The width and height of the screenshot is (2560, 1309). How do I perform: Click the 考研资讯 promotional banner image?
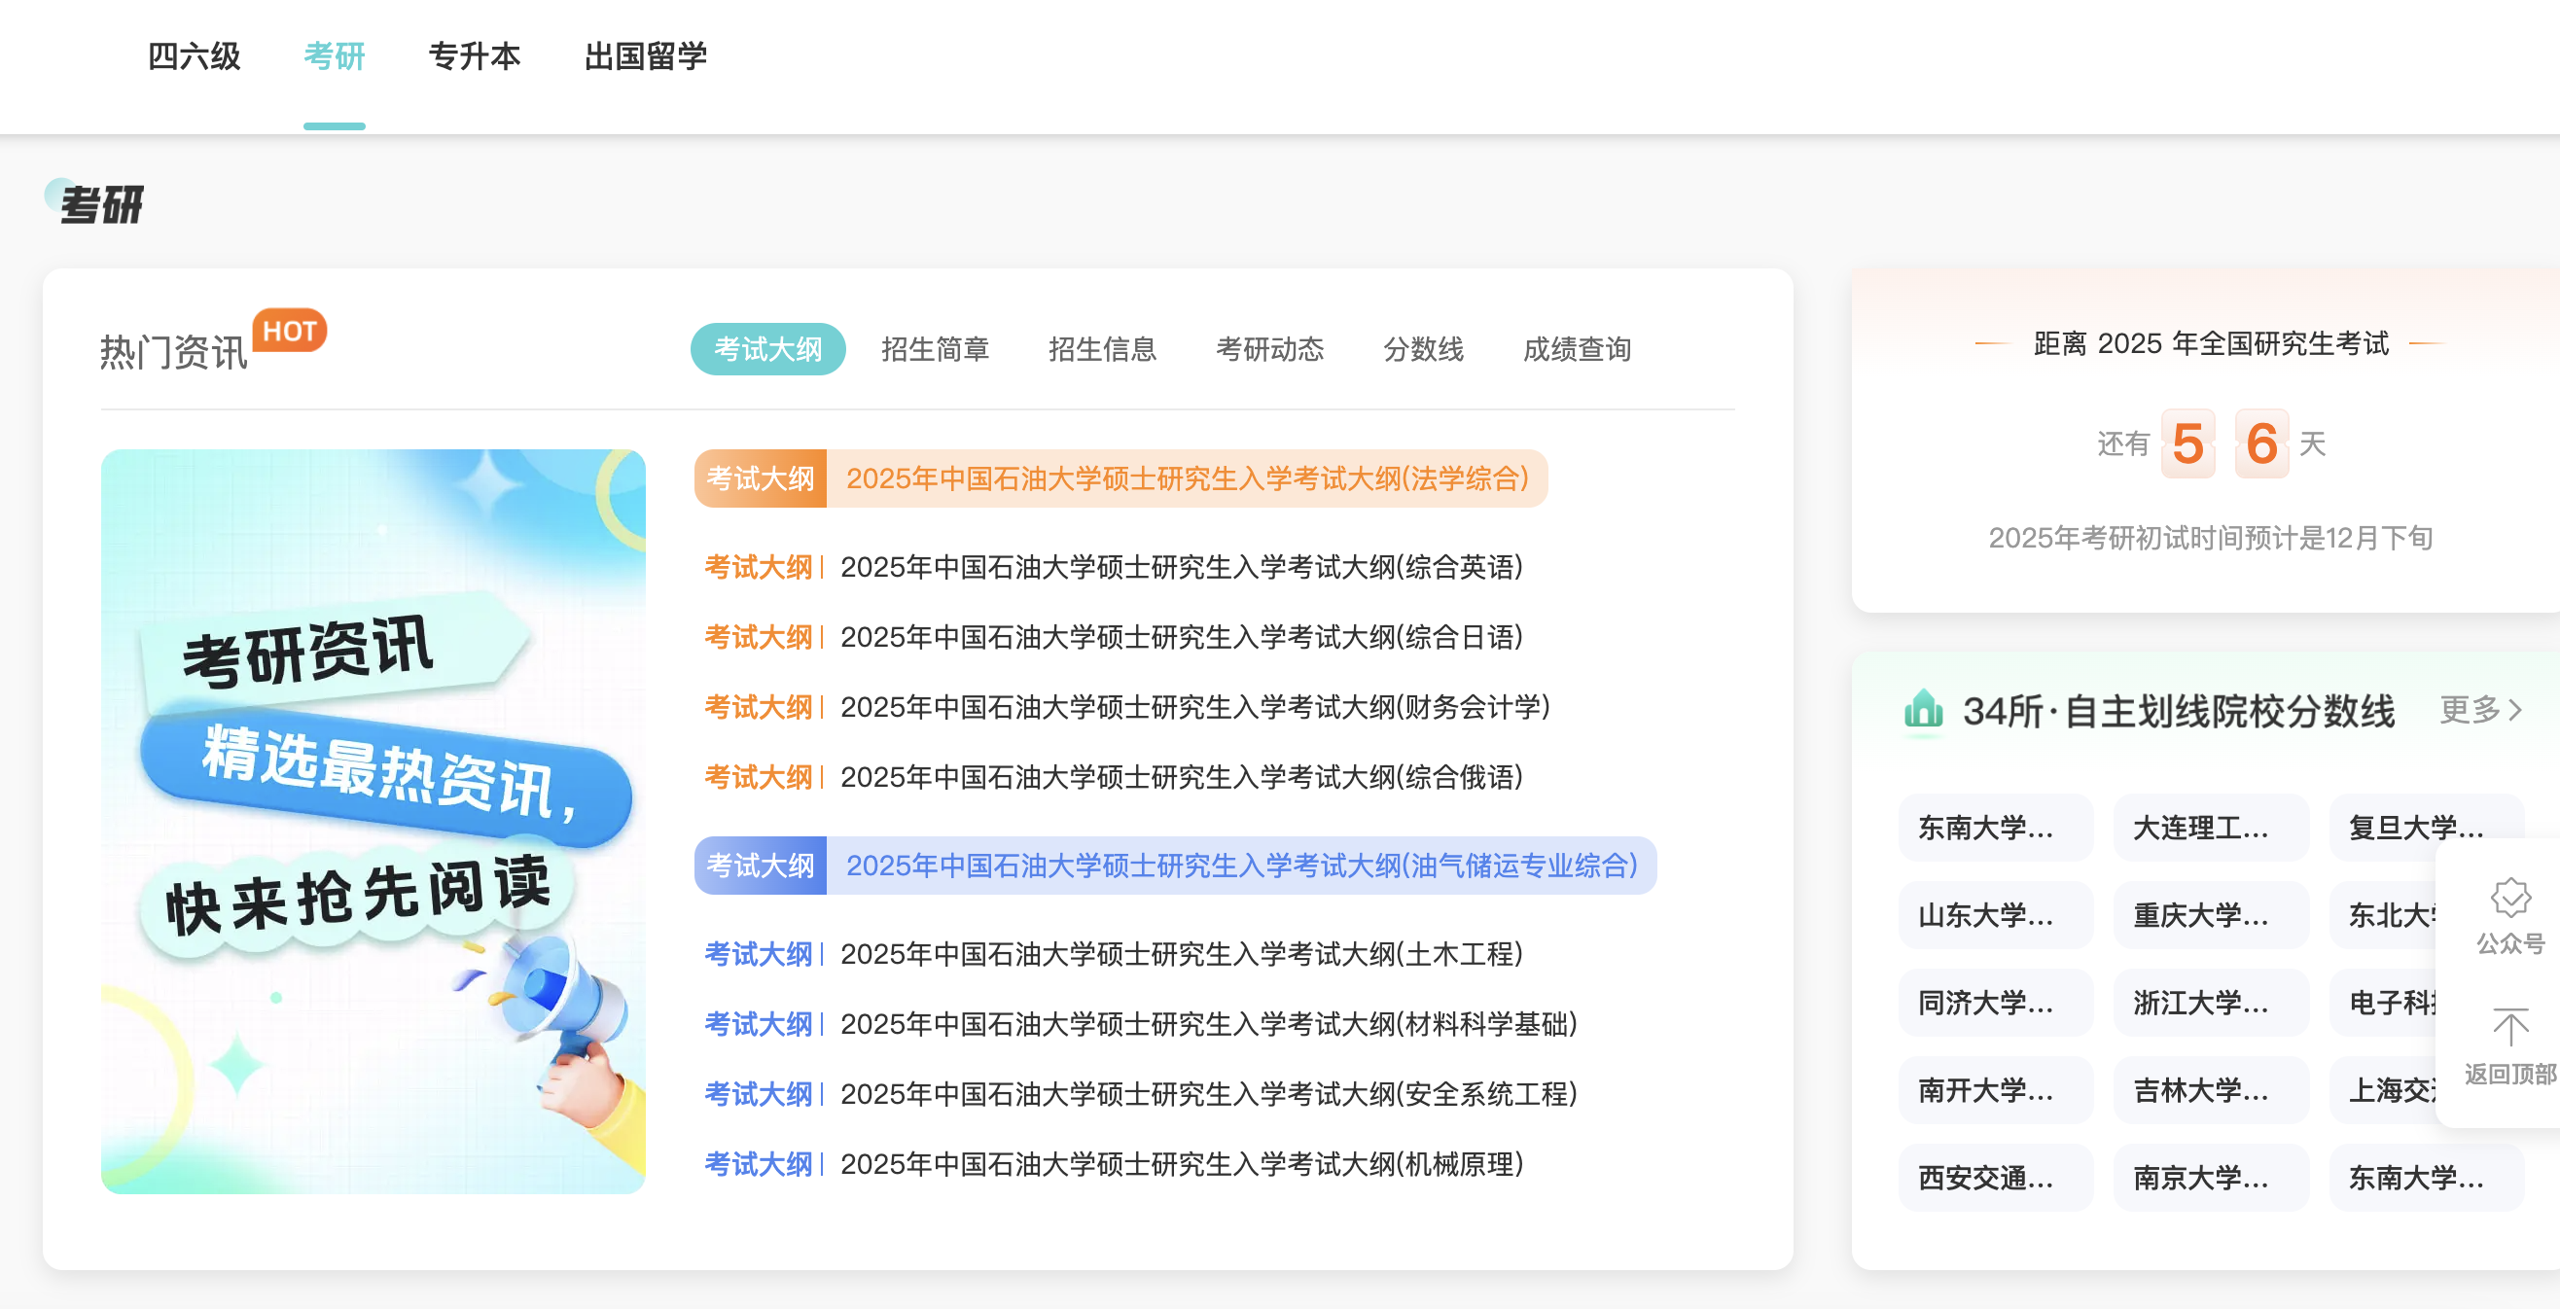pyautogui.click(x=373, y=821)
